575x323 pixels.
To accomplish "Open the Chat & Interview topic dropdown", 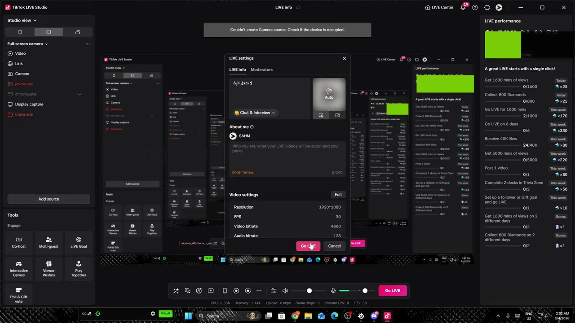I will pos(255,113).
